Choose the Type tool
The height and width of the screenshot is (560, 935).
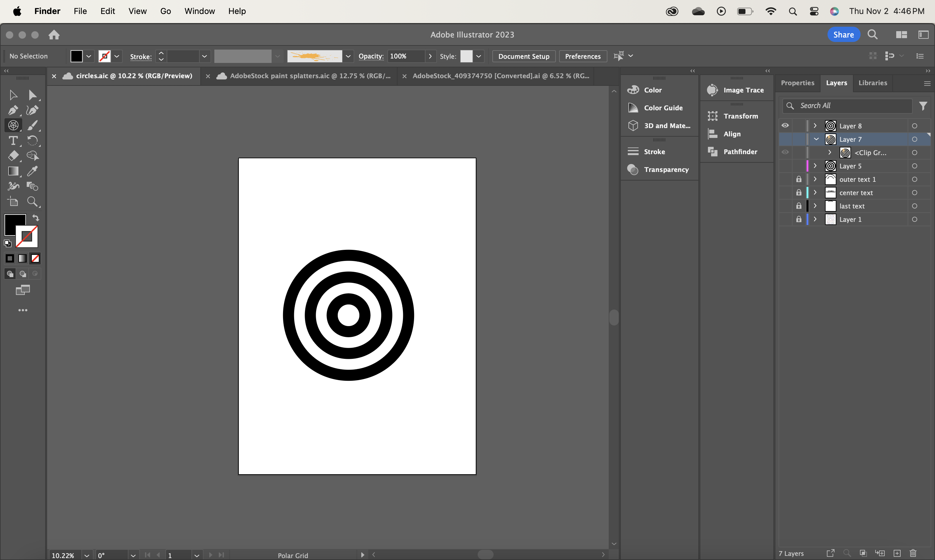pyautogui.click(x=14, y=140)
